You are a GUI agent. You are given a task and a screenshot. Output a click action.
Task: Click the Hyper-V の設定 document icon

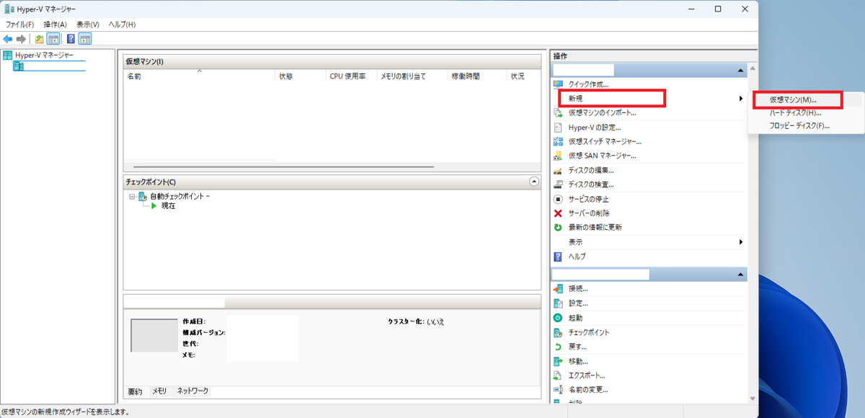[557, 127]
